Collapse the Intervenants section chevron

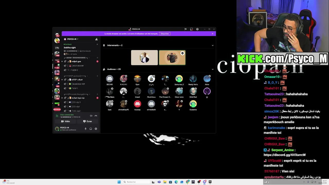point(213,45)
